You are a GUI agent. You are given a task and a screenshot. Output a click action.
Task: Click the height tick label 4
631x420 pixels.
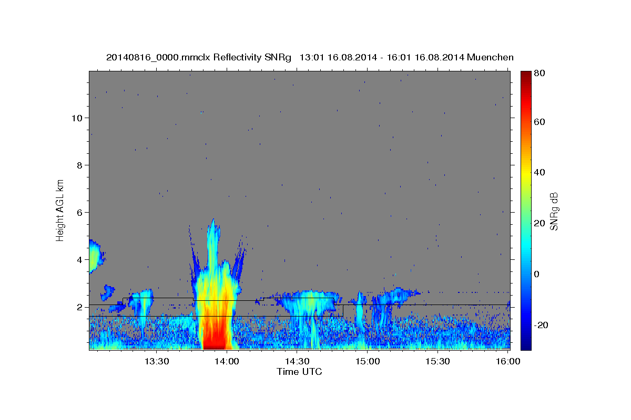click(79, 259)
